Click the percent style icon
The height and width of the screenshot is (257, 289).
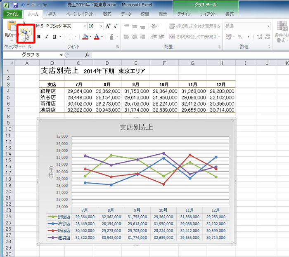[240, 37]
